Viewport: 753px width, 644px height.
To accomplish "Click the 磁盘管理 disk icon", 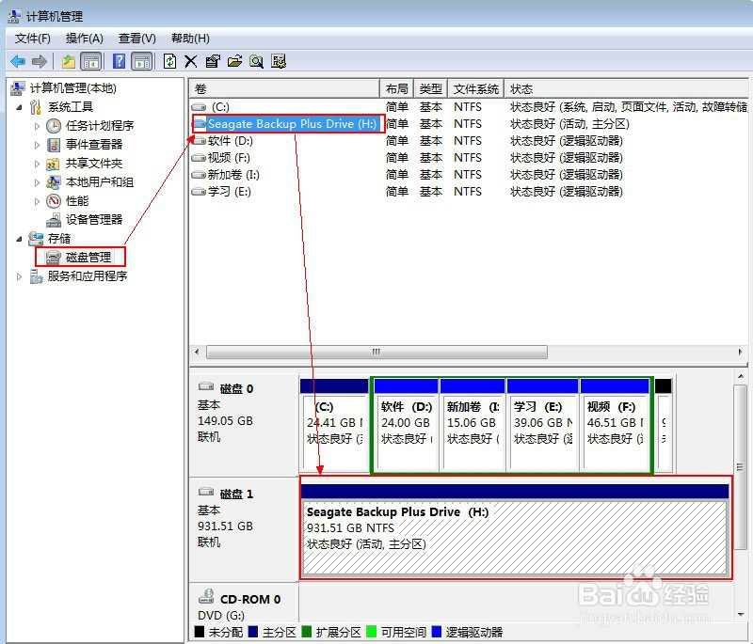I will tap(54, 258).
